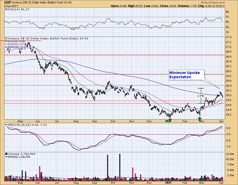Screen dimensions: 238x185
Task: Click the Apr label on bottom date axis
Action: (221, 183)
